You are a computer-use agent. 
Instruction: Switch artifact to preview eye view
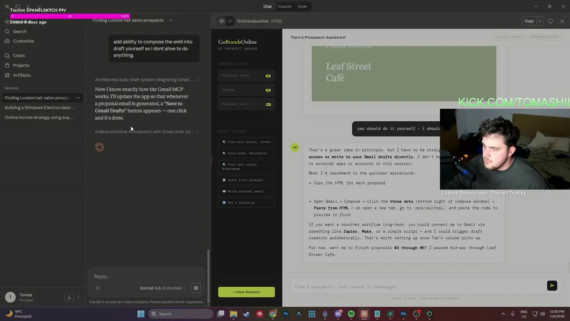click(221, 21)
